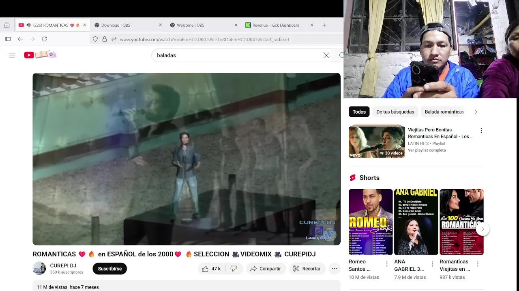This screenshot has width=519, height=291.
Task: Open the YouTube hamburger guide menu
Action: 12,55
